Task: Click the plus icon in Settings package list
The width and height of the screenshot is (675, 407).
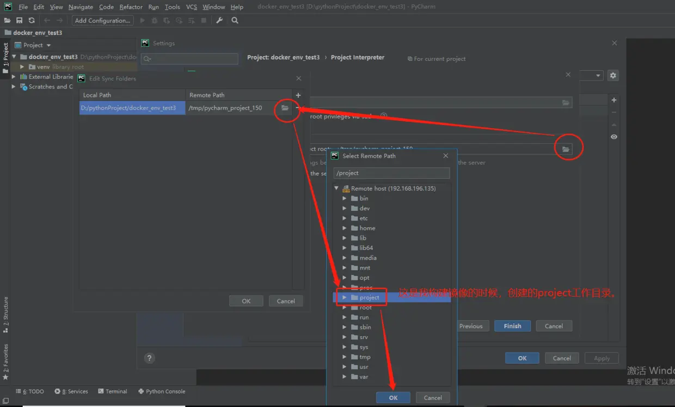Action: (x=614, y=100)
